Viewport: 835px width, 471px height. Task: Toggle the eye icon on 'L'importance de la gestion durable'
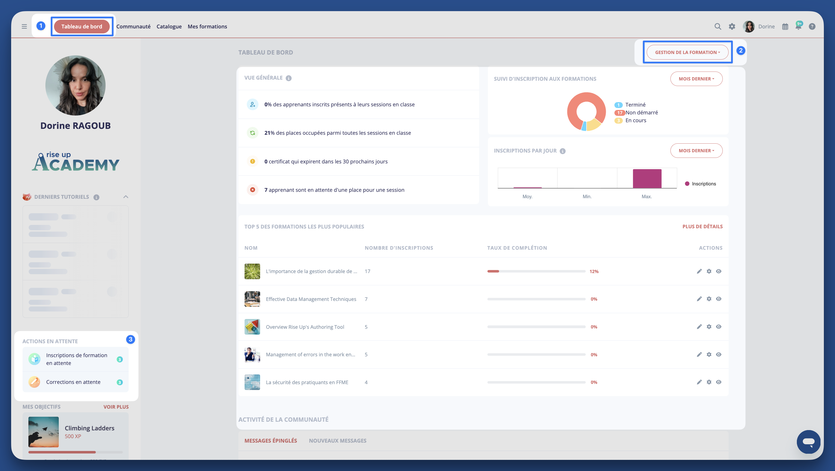719,271
